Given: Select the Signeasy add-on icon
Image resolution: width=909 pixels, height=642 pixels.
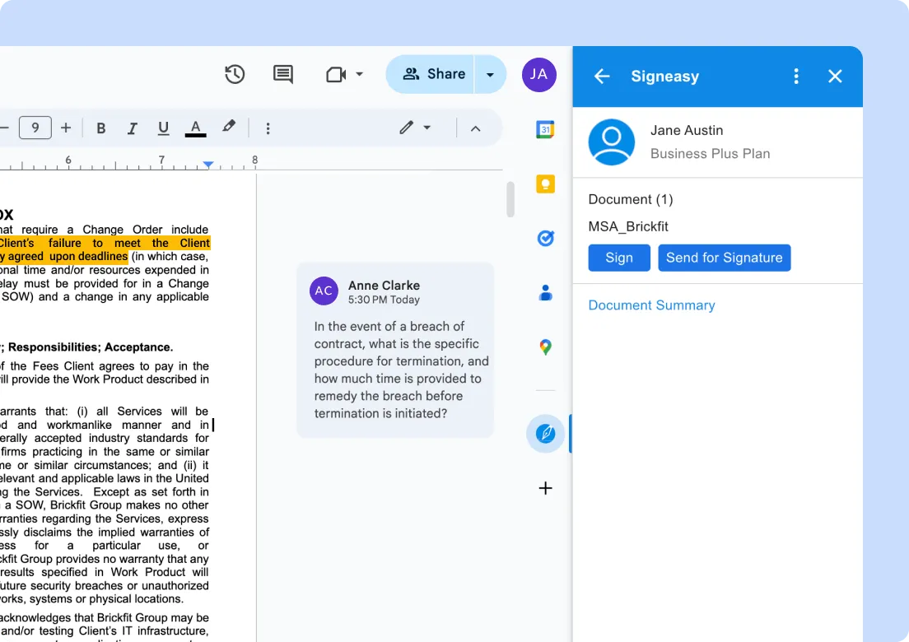Looking at the screenshot, I should click(546, 434).
